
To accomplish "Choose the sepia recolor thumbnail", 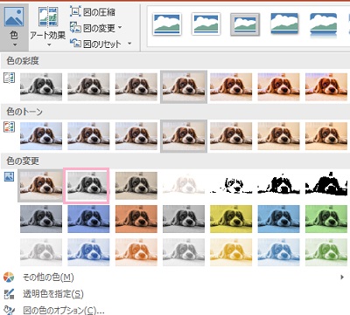I will tap(136, 186).
